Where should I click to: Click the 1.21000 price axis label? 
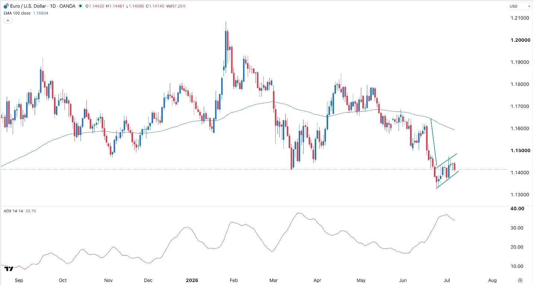tap(520, 18)
